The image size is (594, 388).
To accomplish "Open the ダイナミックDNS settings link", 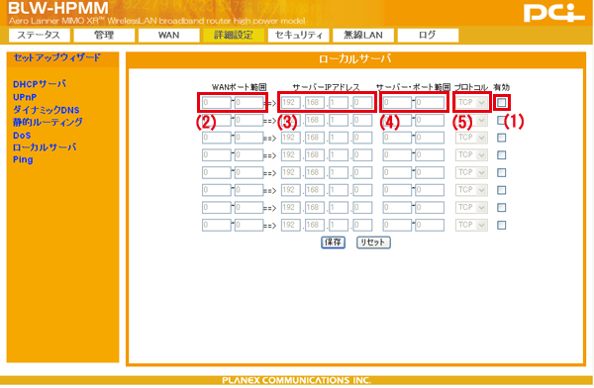I will pos(46,110).
